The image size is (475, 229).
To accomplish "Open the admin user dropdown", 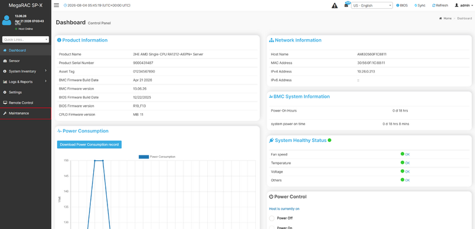I will click(x=464, y=5).
